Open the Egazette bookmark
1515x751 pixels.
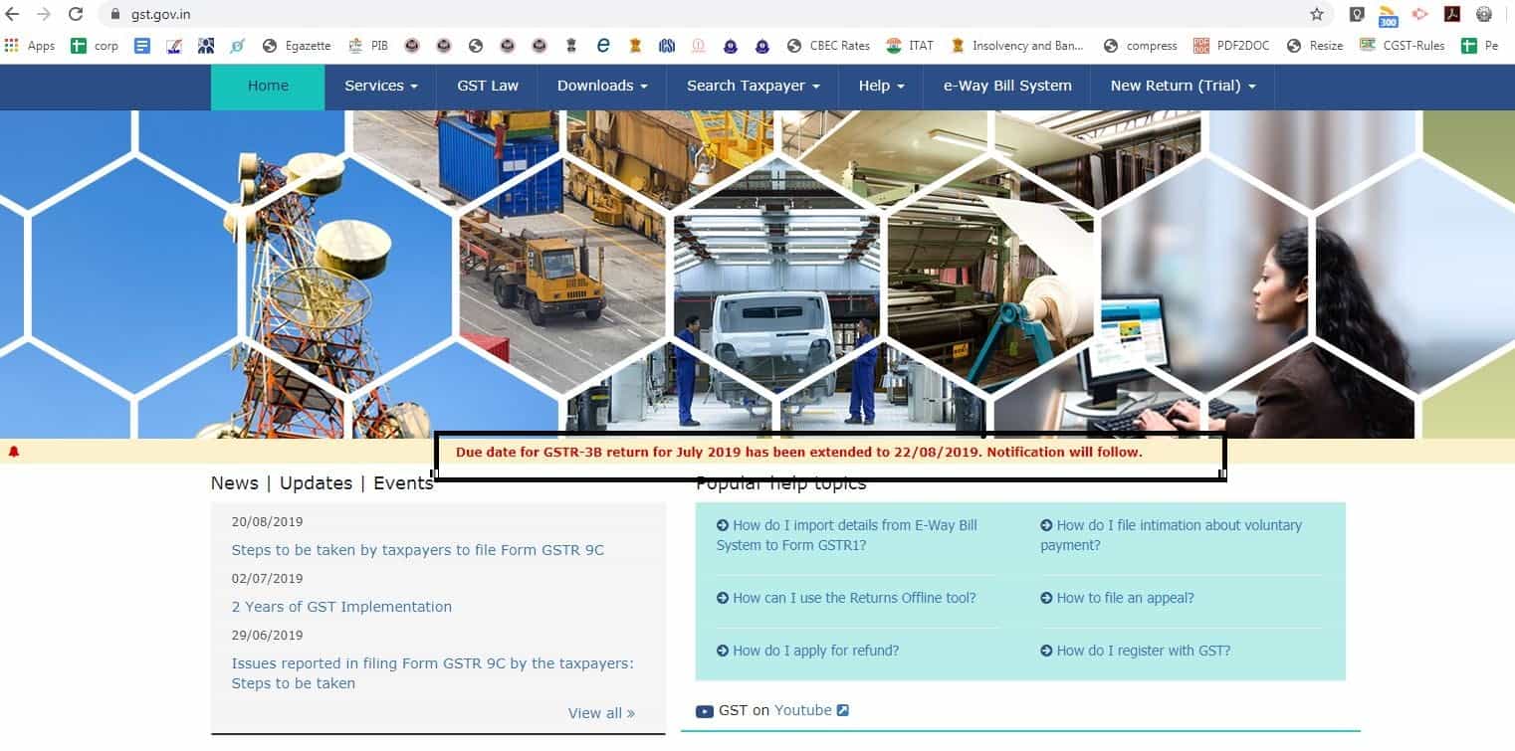click(296, 46)
